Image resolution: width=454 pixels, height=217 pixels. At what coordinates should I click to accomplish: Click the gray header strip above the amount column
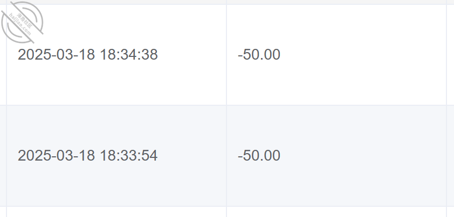click(x=336, y=2)
